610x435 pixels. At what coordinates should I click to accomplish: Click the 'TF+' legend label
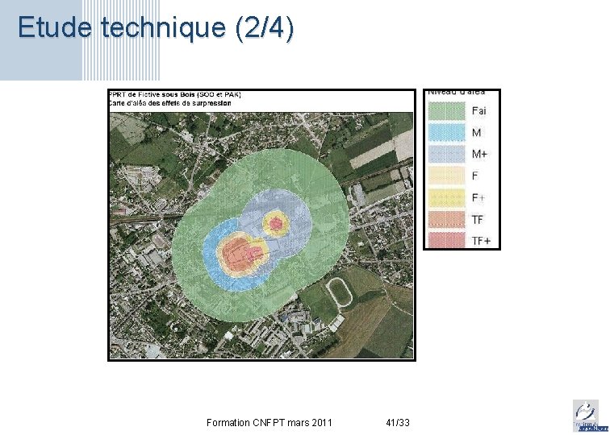click(x=481, y=241)
